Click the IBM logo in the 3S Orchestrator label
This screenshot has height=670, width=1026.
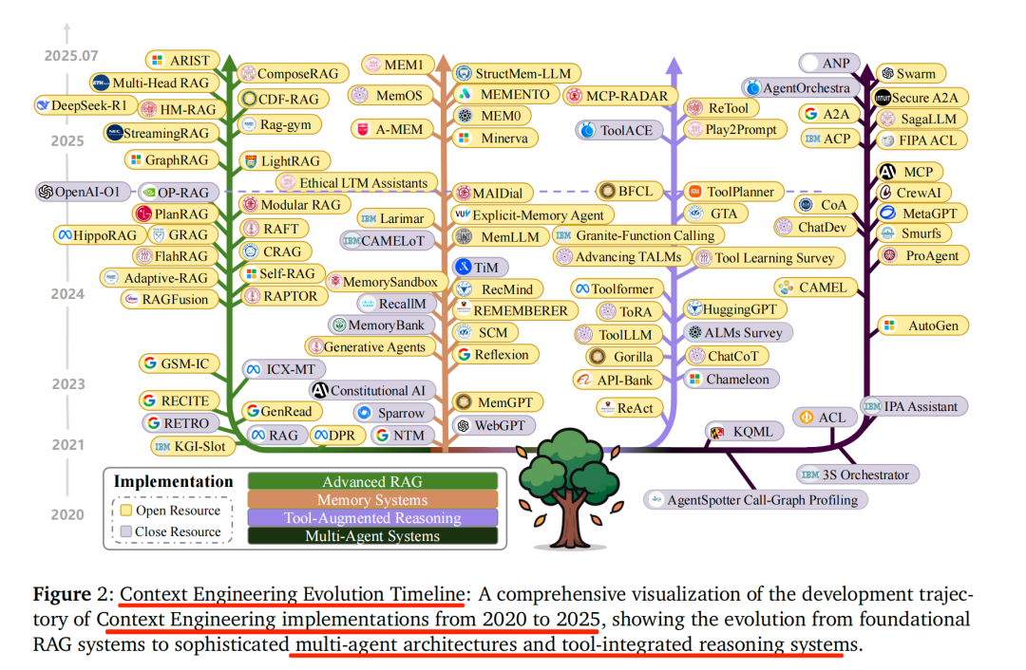(810, 475)
